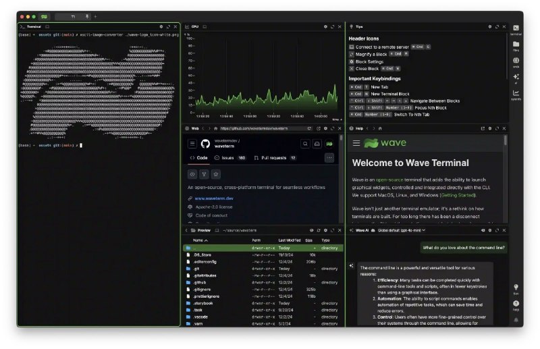The width and height of the screenshot is (540, 349).
Task: Click the GitHub fork icon button
Action: click(x=205, y=174)
